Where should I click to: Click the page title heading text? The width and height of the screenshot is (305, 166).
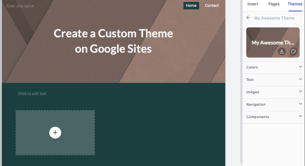113,41
